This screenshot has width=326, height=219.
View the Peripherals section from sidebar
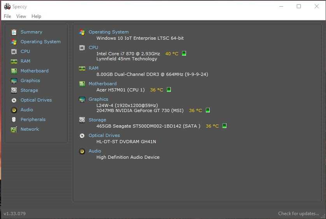(x=33, y=119)
